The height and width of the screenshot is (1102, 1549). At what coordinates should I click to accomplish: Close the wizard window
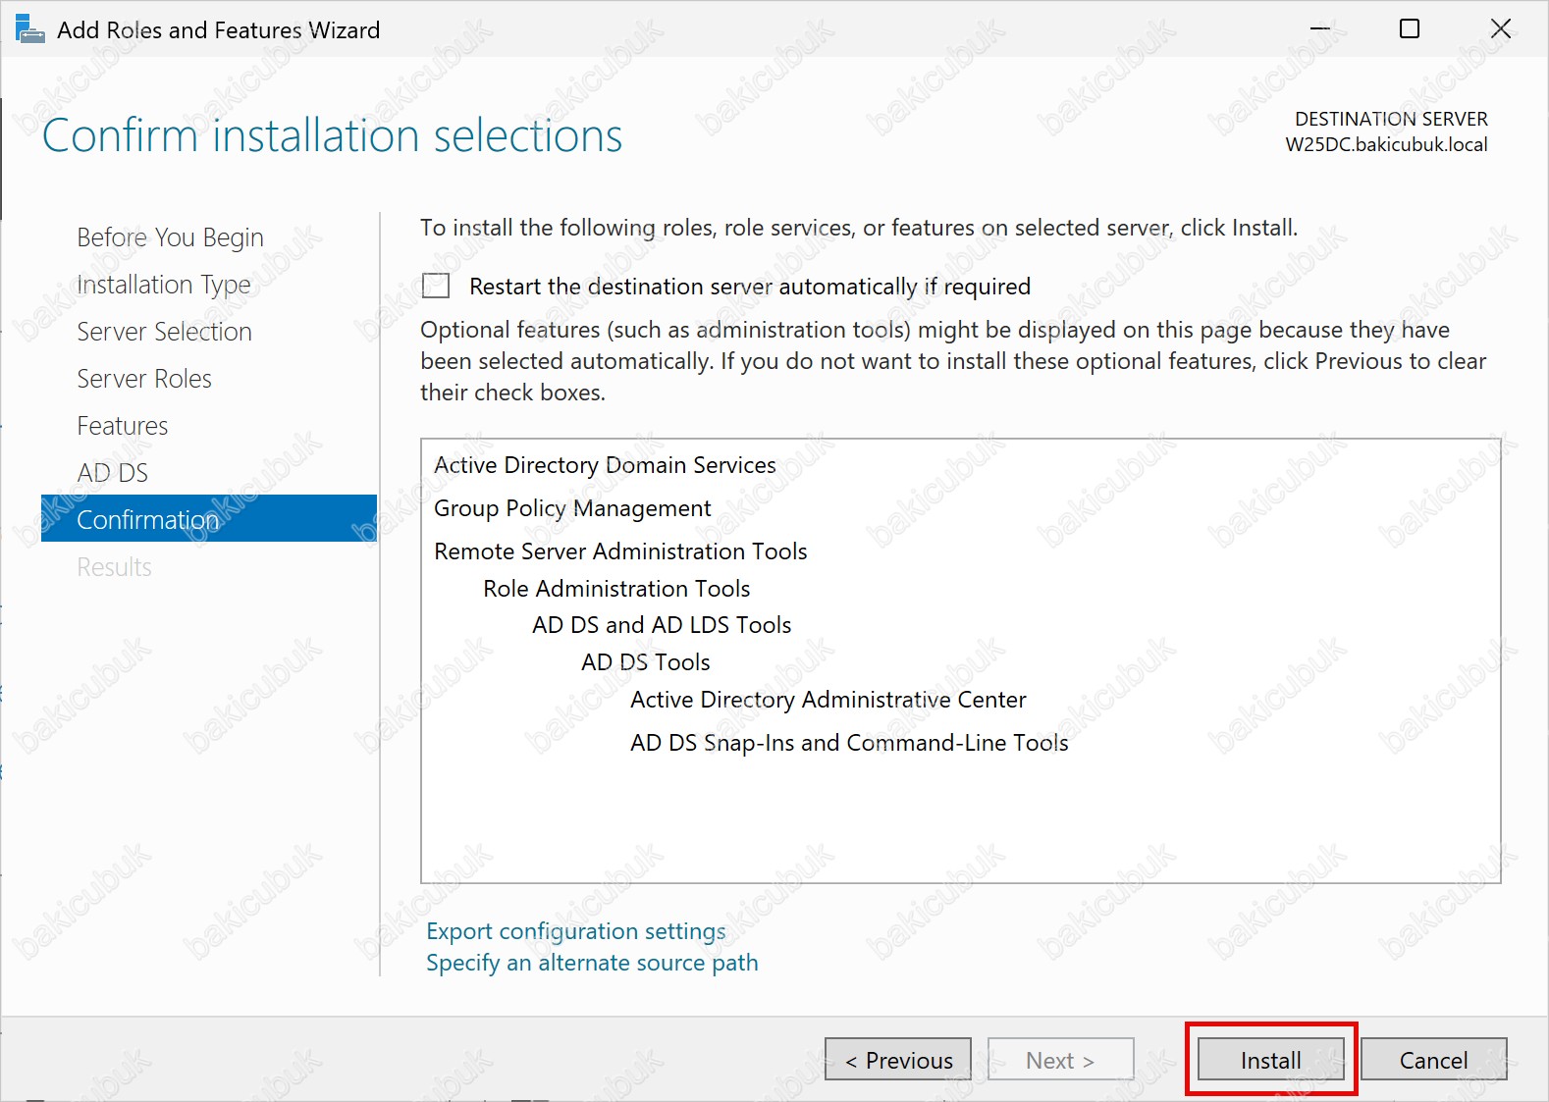(1500, 28)
